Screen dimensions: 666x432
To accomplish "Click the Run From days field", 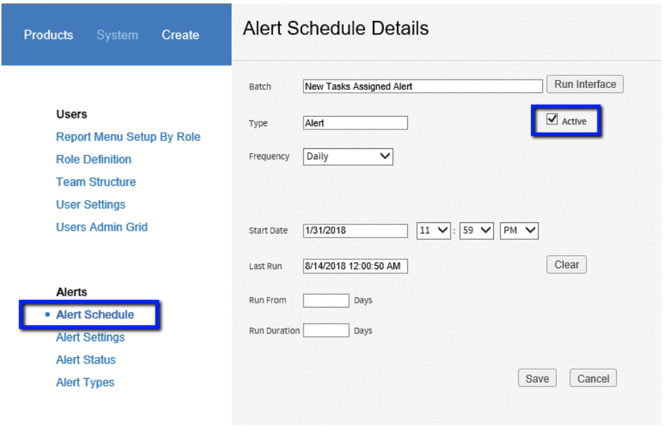I will 326,301.
